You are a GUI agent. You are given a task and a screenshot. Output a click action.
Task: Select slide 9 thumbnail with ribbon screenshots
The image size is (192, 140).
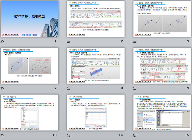[x=162, y=66]
